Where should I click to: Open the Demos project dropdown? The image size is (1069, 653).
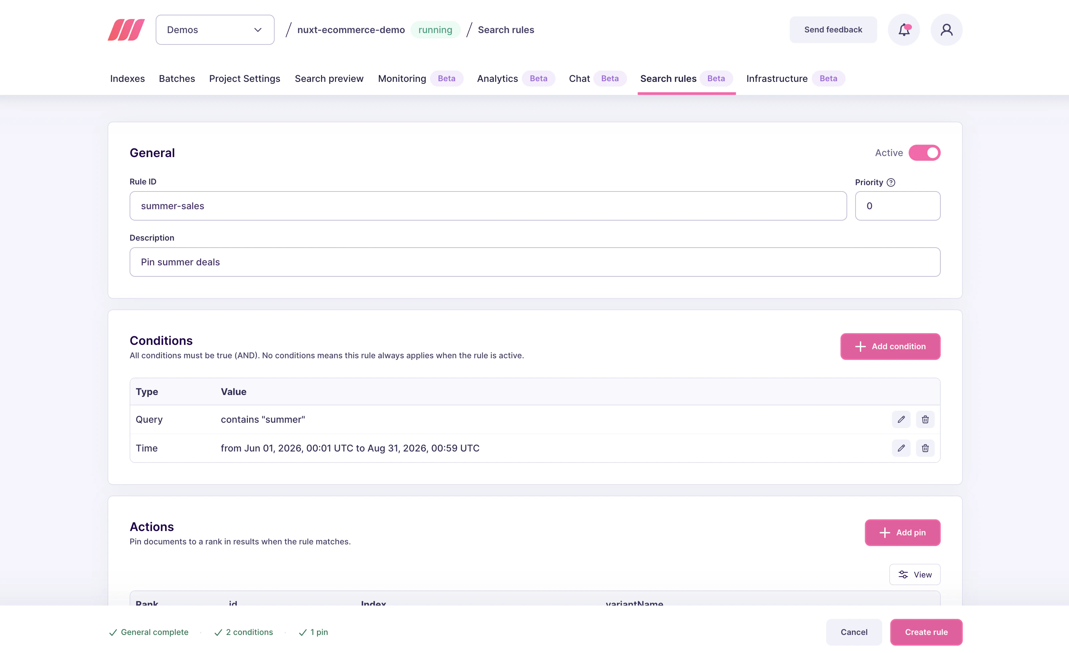(x=215, y=29)
